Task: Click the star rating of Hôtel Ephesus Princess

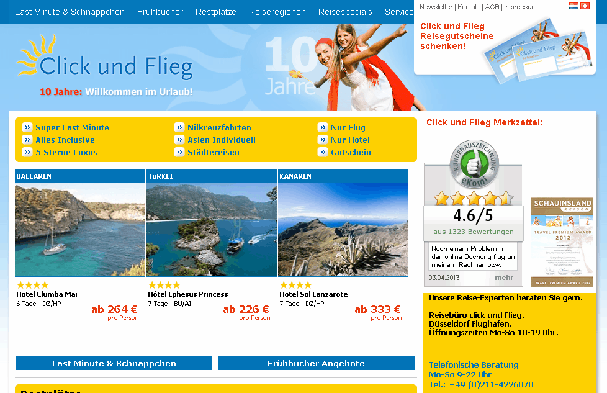Action: [x=164, y=286]
